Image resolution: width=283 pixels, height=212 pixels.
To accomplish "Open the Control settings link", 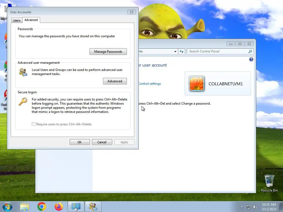I will [150, 84].
